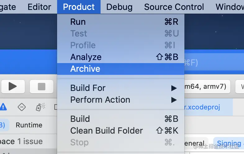Select Run in the Product menu

pyautogui.click(x=78, y=22)
